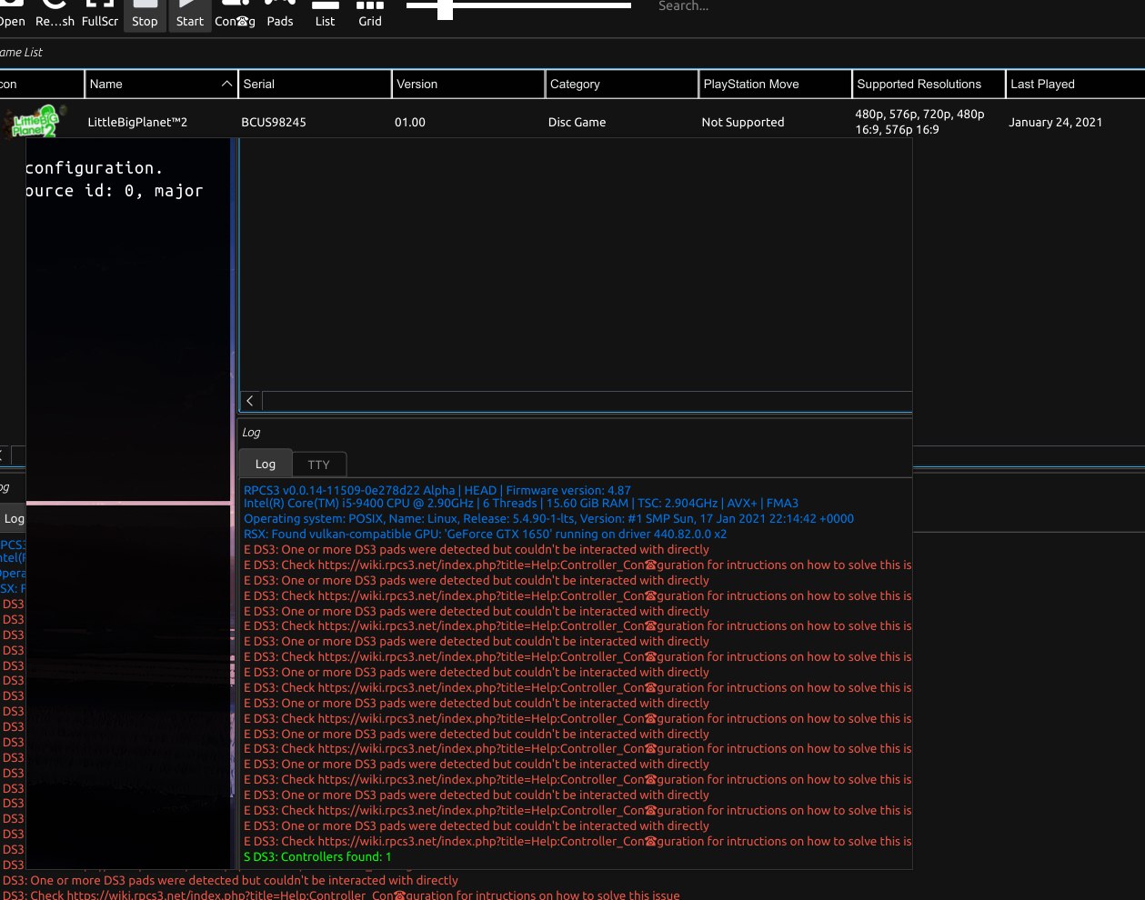The height and width of the screenshot is (900, 1145).
Task: Sort by Last Played column header
Action: (x=1075, y=84)
